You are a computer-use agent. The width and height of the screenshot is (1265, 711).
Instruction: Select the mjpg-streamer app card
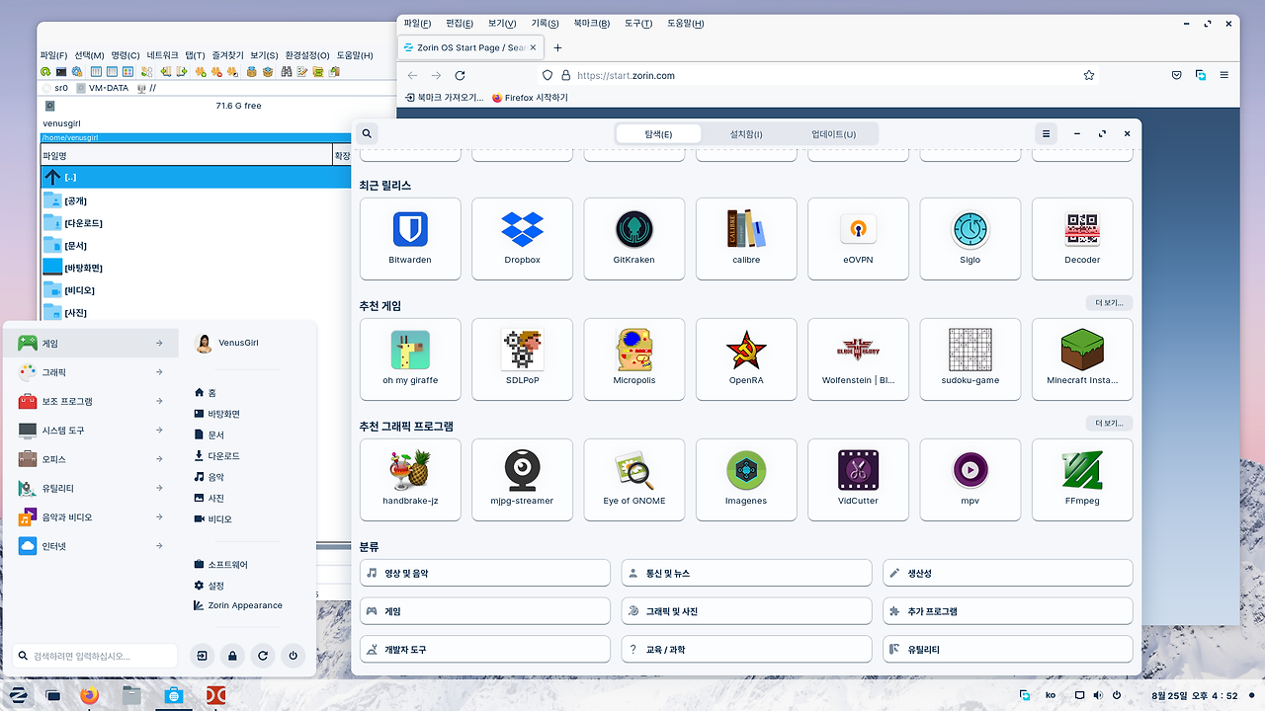click(x=522, y=479)
